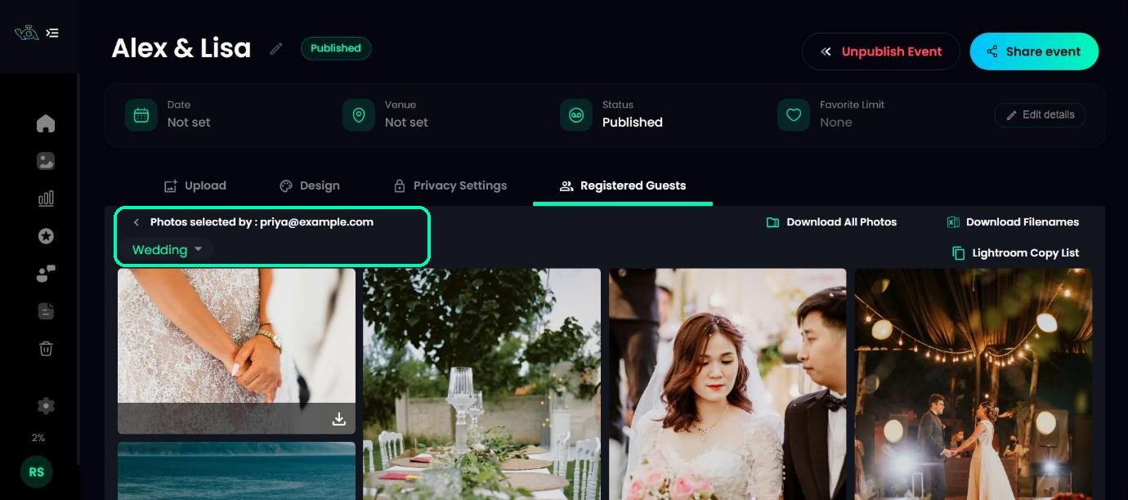Click the Published status badge
The image size is (1128, 500).
point(336,48)
